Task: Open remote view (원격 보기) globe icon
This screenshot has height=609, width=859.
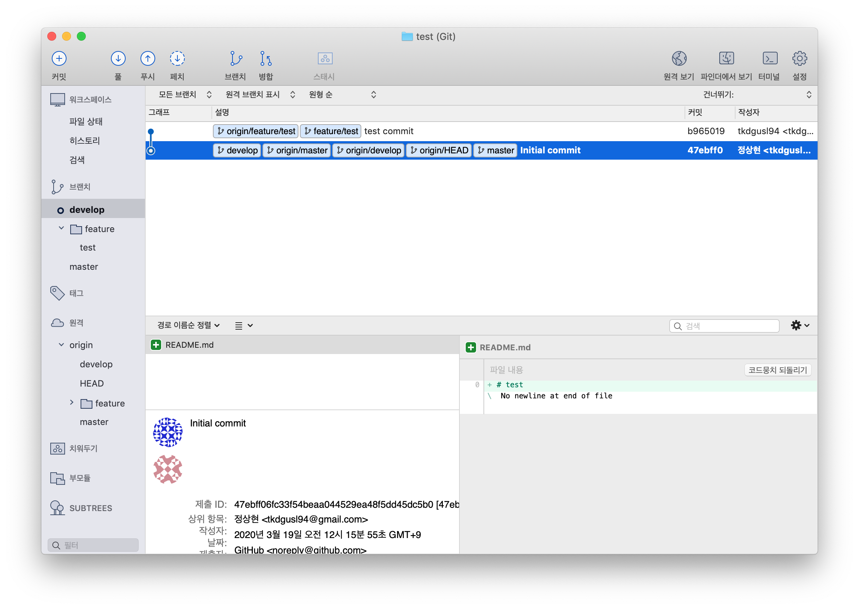Action: click(x=679, y=59)
